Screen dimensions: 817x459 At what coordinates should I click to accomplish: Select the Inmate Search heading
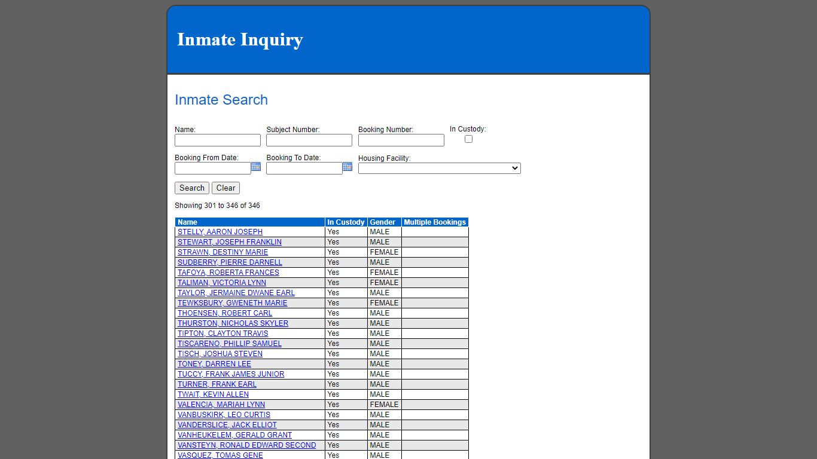[221, 100]
